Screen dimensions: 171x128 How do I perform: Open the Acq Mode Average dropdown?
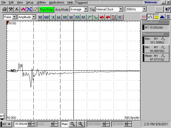point(79,9)
